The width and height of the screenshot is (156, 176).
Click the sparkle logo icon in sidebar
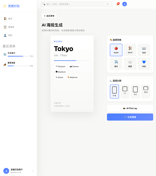(x=5, y=6)
